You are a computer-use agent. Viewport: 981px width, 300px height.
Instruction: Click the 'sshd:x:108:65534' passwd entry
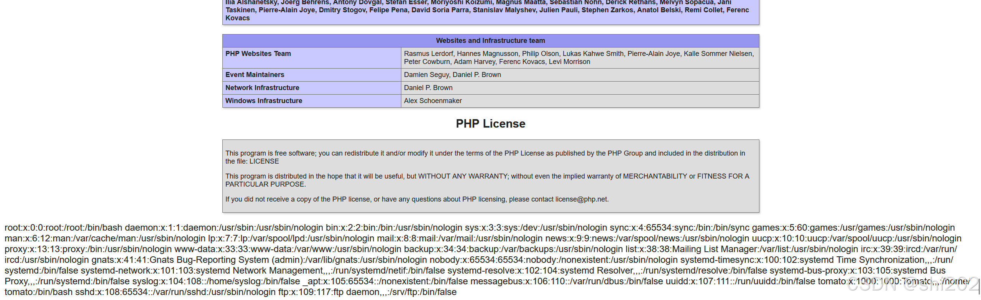click(x=175, y=292)
